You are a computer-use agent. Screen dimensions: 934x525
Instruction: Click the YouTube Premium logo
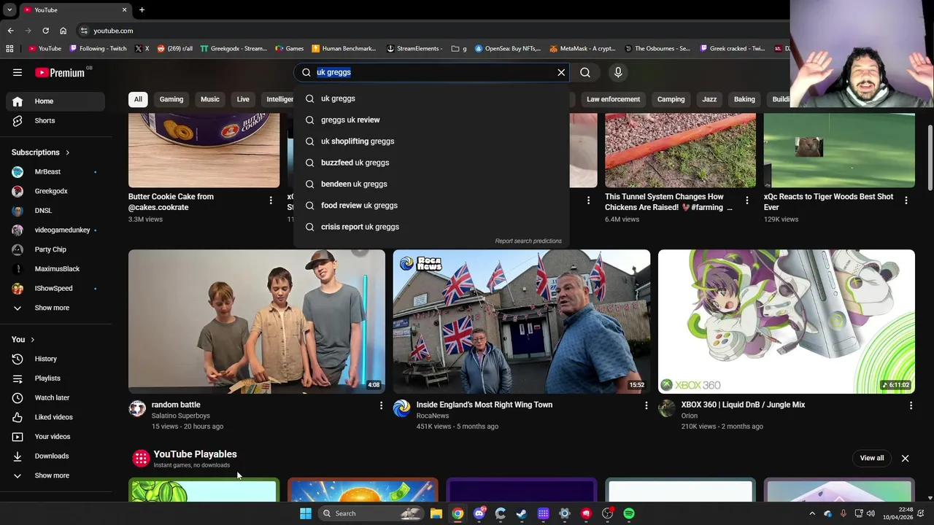[61, 72]
